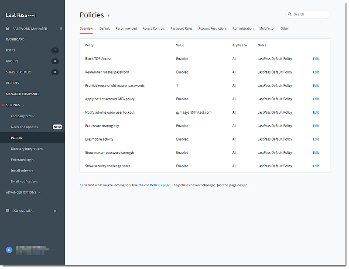This screenshot has height=269, width=349.
Task: Click the Value column header
Action: click(180, 45)
